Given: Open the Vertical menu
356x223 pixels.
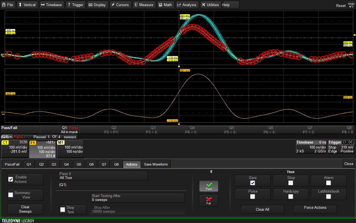Looking at the screenshot, I should [27, 5].
